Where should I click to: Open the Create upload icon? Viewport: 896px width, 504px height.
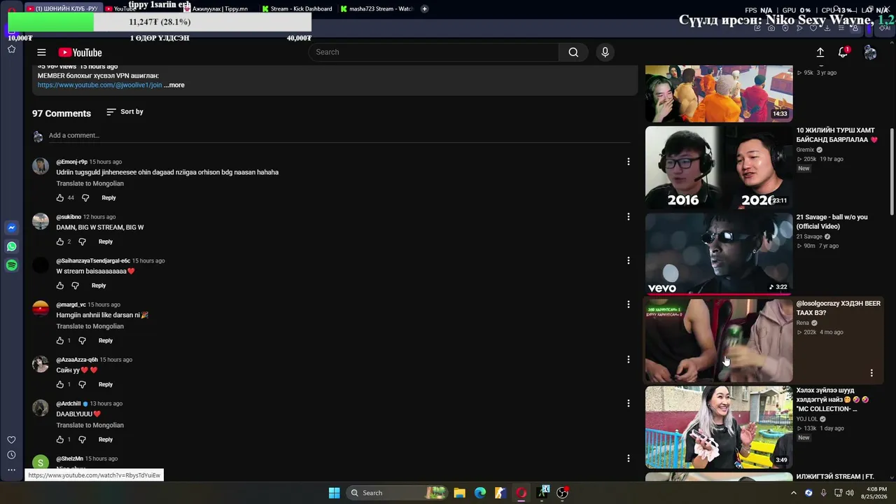pyautogui.click(x=820, y=52)
